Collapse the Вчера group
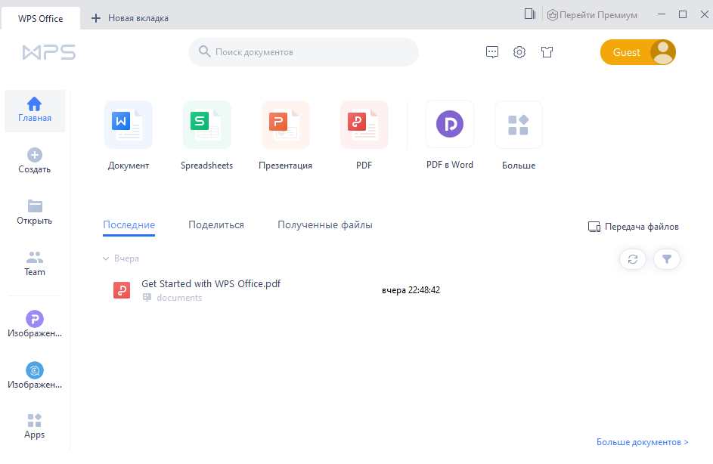Screen dimensions: 713x464 106,258
